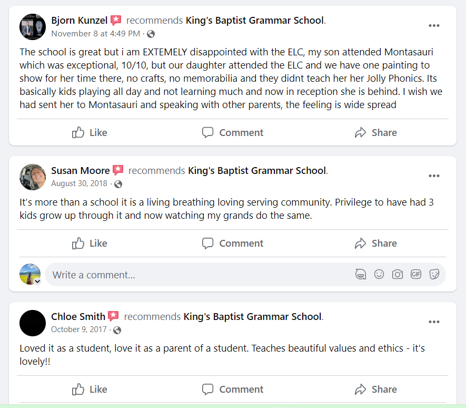The height and width of the screenshot is (408, 466).
Task: Open options menu on Bjorn Kunzel's post
Action: [434, 26]
